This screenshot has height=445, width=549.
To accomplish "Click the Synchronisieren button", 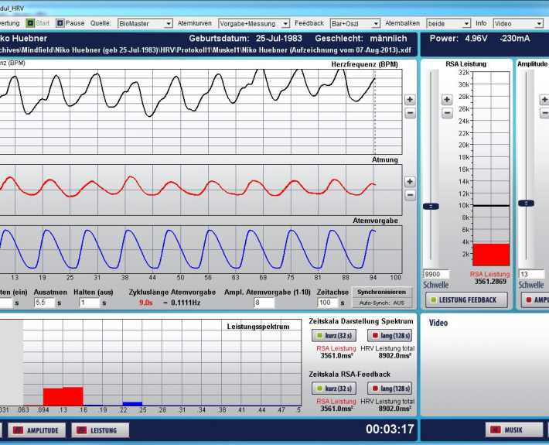I will tap(381, 292).
